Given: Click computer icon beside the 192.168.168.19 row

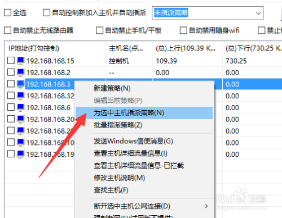Looking at the screenshot, I should 20,154.
